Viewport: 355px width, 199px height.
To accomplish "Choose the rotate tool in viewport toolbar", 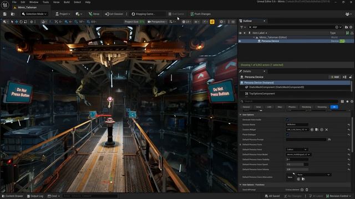I will coord(21,22).
